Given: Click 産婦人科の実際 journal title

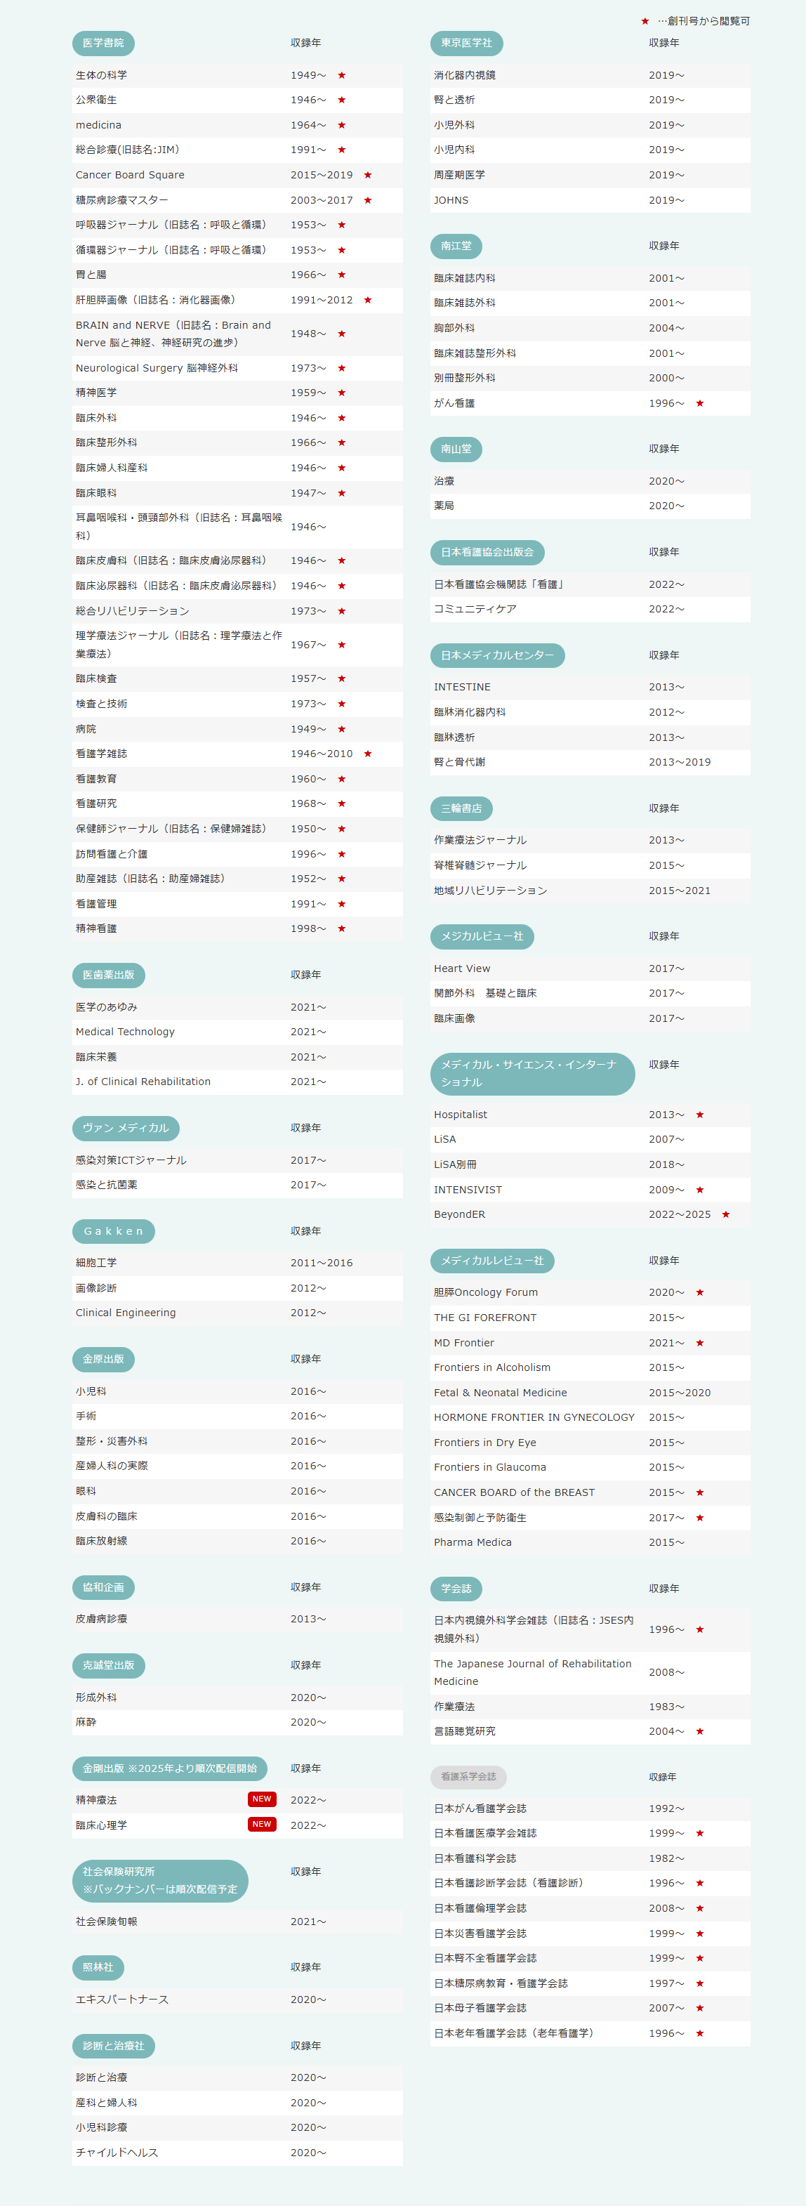Looking at the screenshot, I should click(x=112, y=1465).
